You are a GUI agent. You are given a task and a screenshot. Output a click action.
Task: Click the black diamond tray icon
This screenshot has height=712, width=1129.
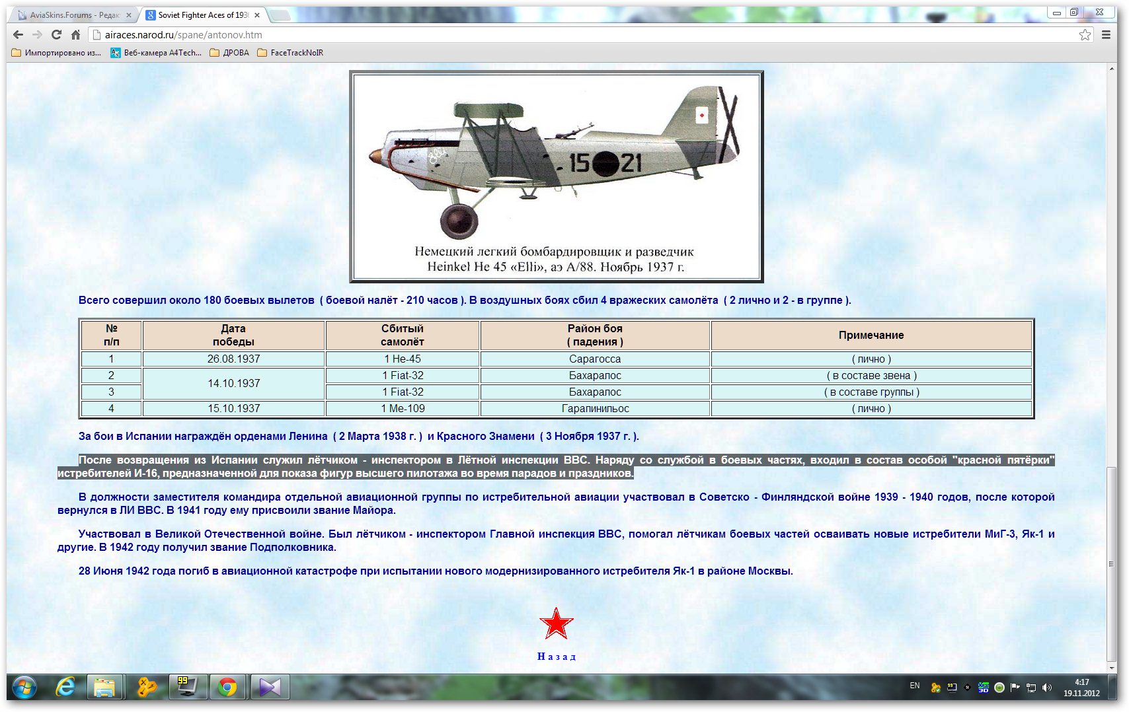[x=967, y=688]
